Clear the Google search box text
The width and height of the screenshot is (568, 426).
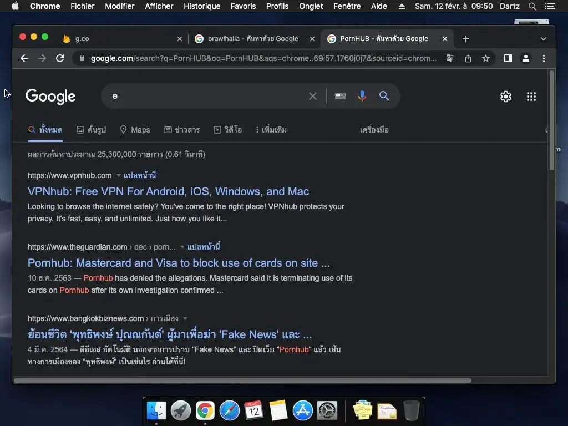pos(313,96)
